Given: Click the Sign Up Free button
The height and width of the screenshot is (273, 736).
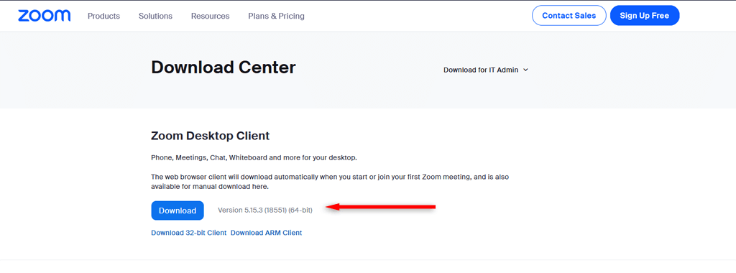Looking at the screenshot, I should point(645,16).
